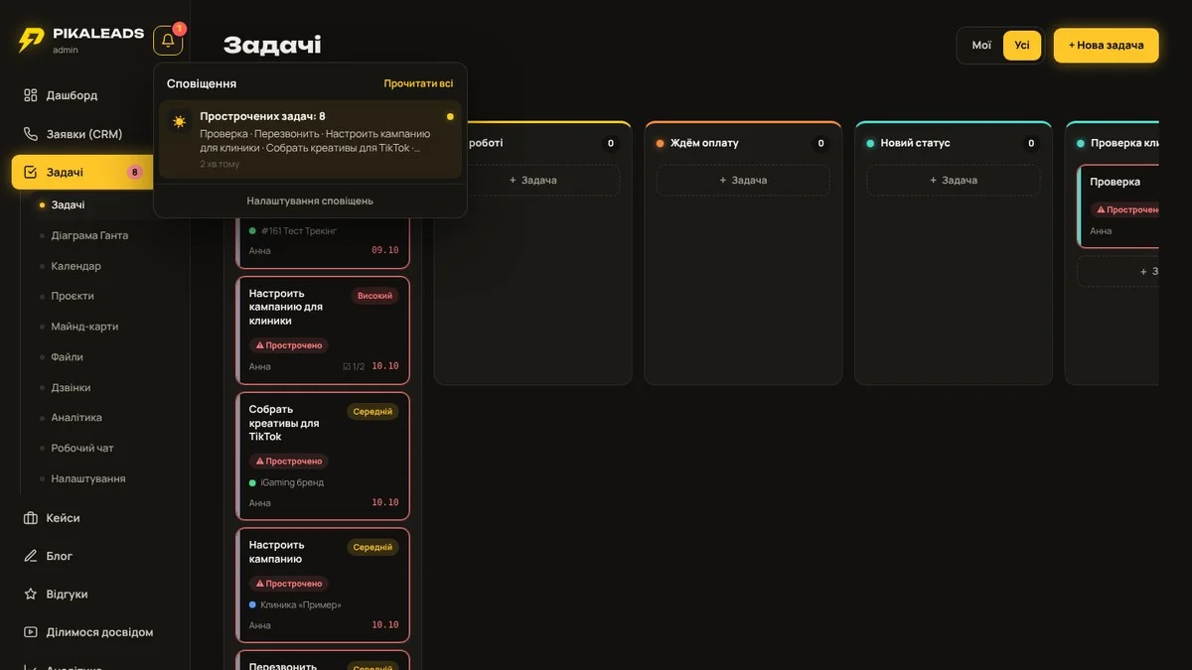The image size is (1192, 670).
Task: Click the Задачі page heading
Action: click(x=272, y=45)
